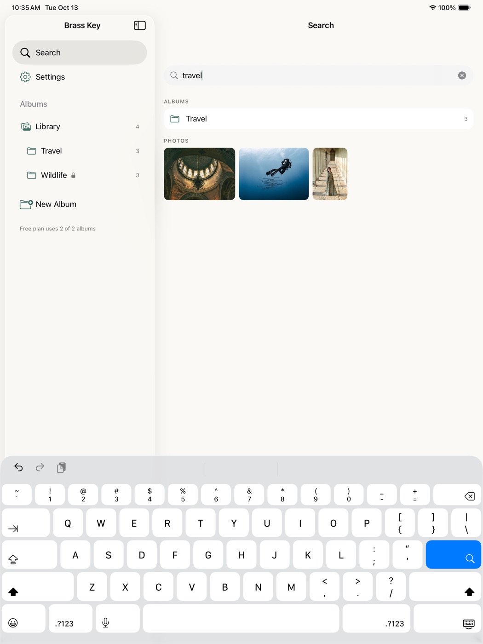
Task: Tap the blue search key on keyboard
Action: (454, 555)
